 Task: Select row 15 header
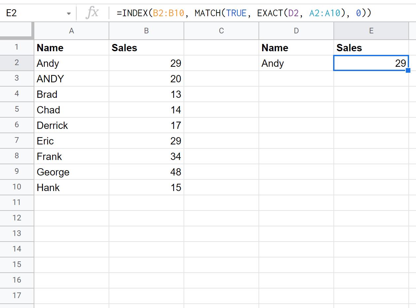coord(17,265)
